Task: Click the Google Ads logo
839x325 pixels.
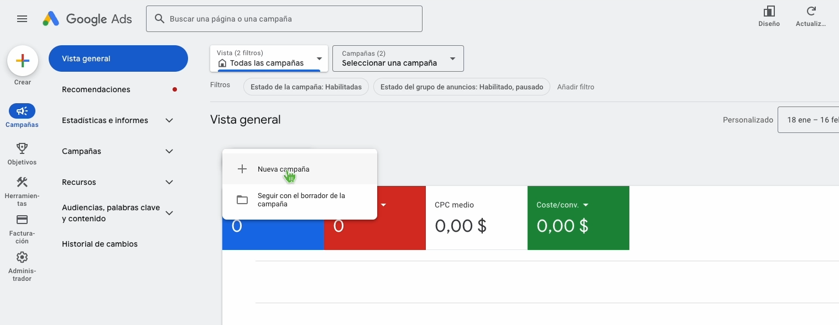Action: [87, 19]
